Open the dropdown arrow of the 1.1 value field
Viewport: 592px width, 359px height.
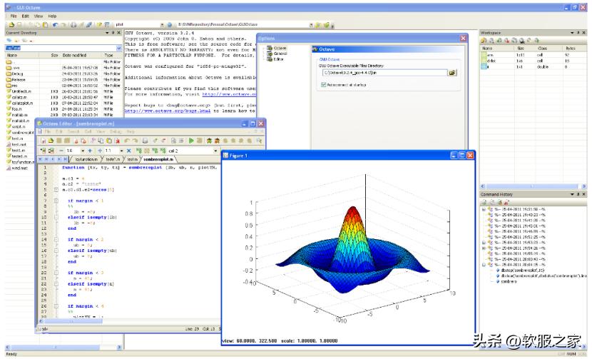121,151
